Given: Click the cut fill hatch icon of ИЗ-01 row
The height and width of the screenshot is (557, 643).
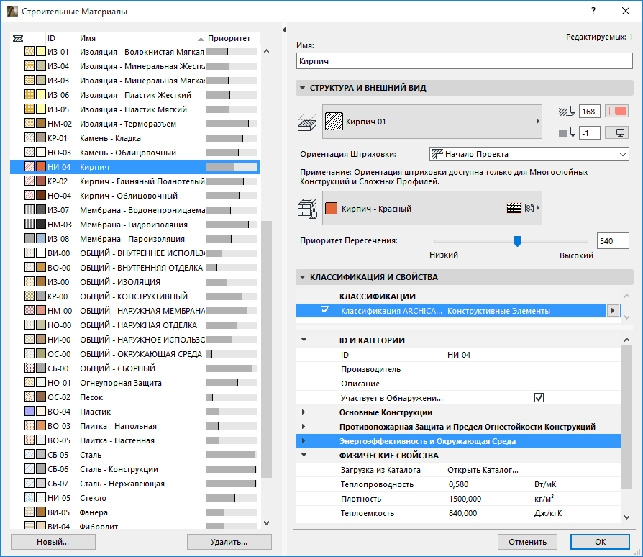Looking at the screenshot, I should [x=29, y=52].
